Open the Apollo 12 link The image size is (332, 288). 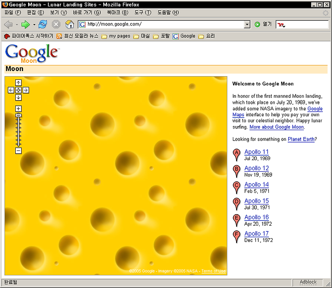256,168
